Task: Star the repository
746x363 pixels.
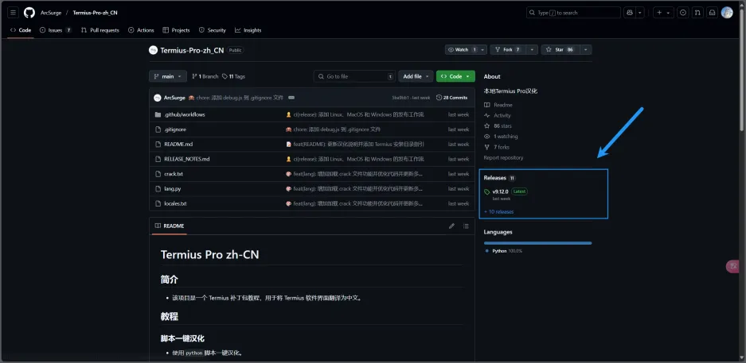Action: click(x=560, y=49)
